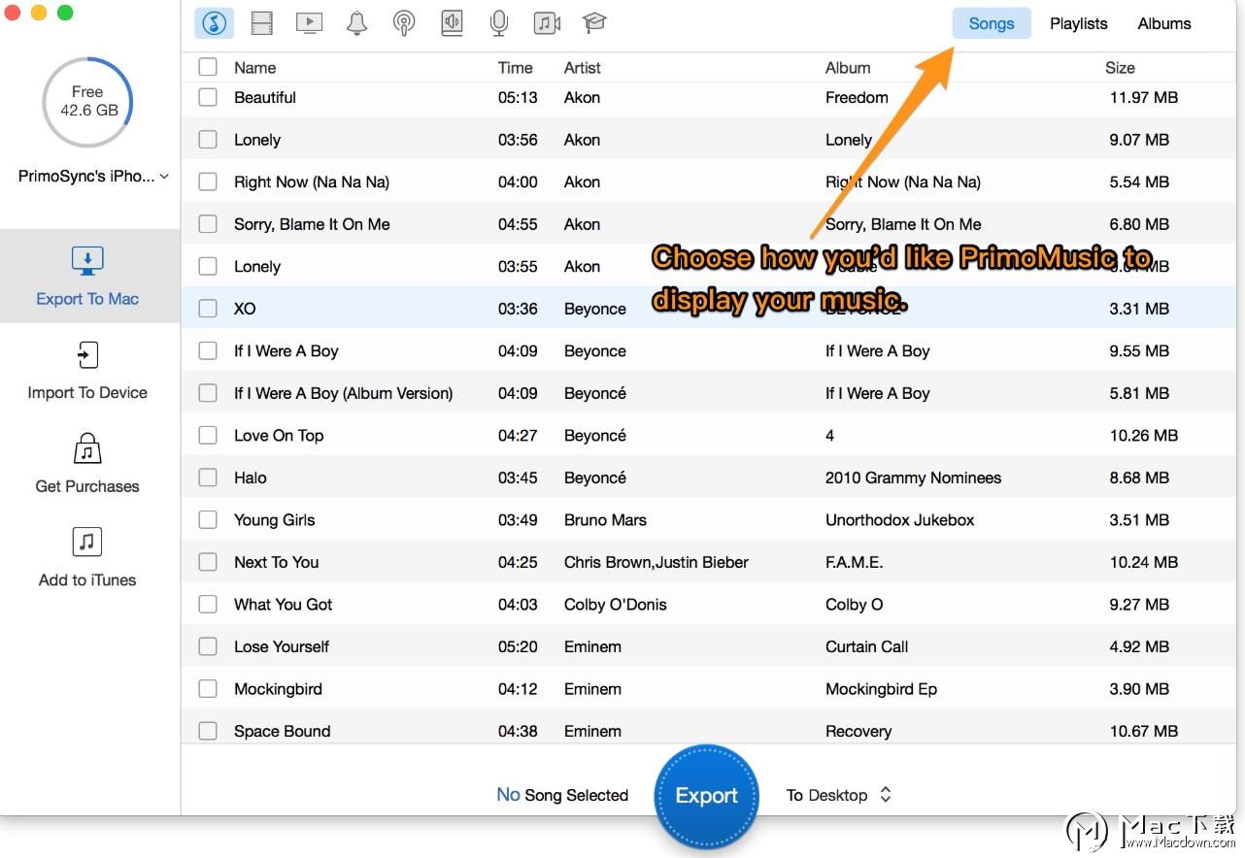
Task: Expand the PrimoSync's iPhone device dropdown
Action: 93,177
